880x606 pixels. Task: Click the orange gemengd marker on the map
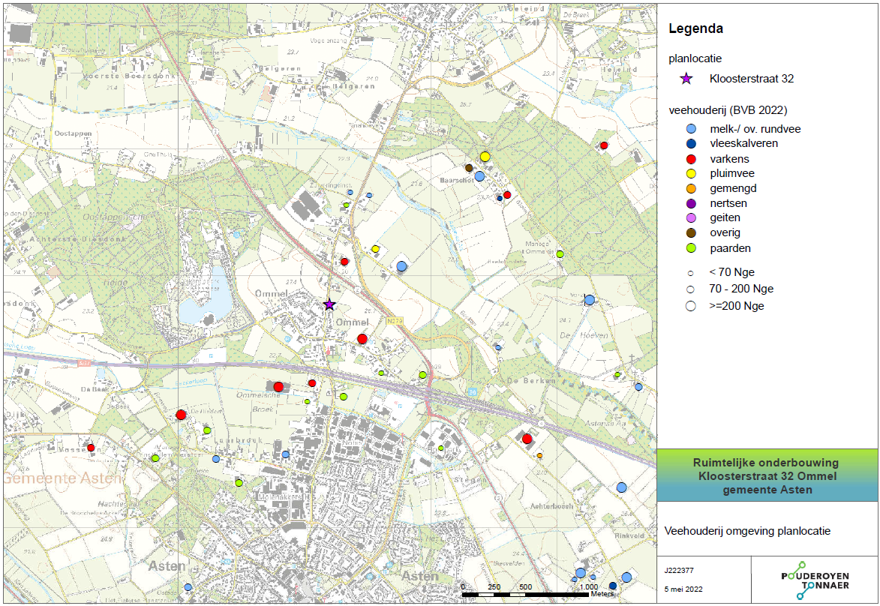click(539, 455)
